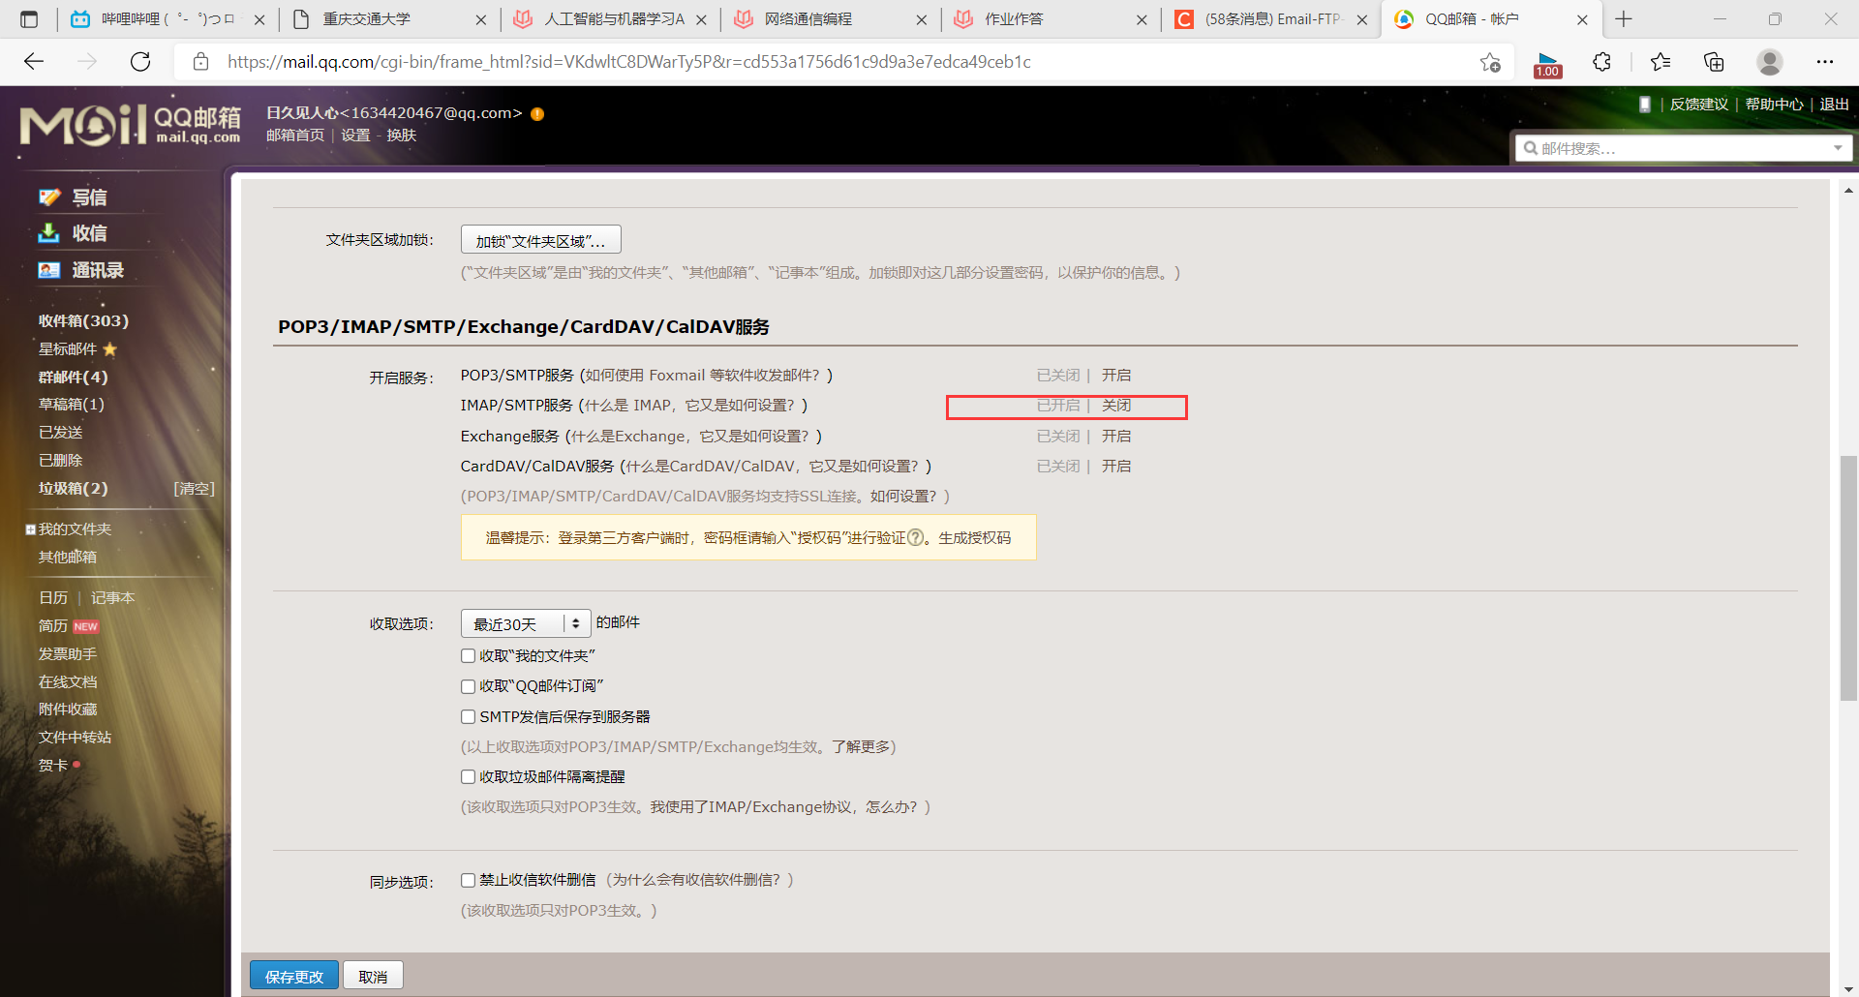
Task: Click the mobile phone icon near 反馈建议
Action: tap(1644, 104)
